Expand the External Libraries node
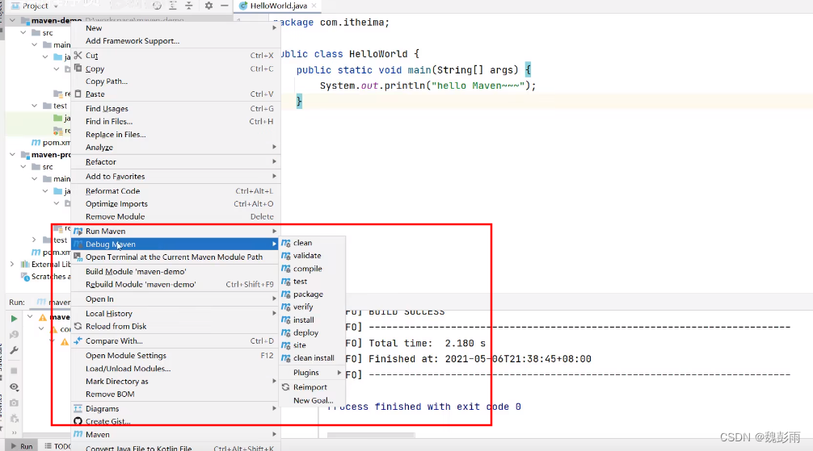Image resolution: width=813 pixels, height=451 pixels. tap(12, 264)
